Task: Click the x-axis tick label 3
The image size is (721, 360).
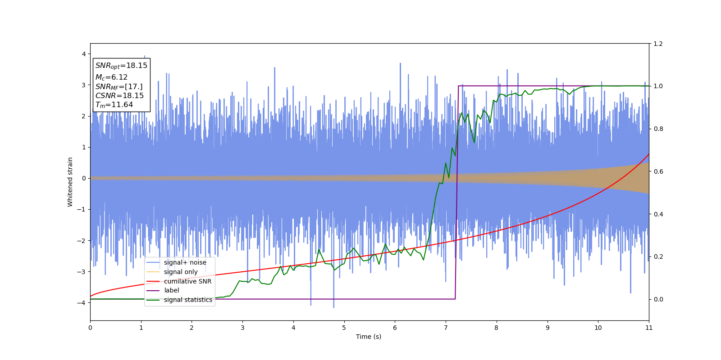Action: click(x=242, y=328)
